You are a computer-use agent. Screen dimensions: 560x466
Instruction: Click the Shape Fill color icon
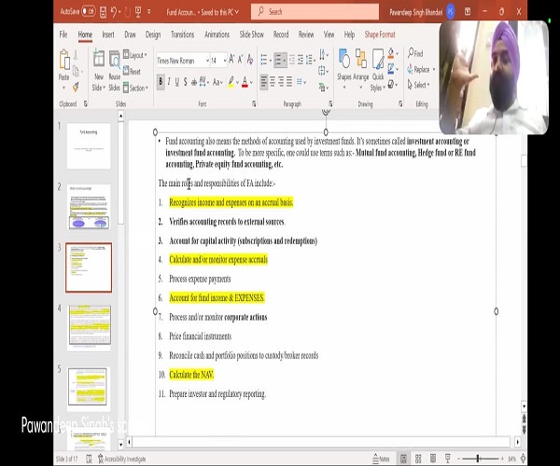click(x=391, y=53)
